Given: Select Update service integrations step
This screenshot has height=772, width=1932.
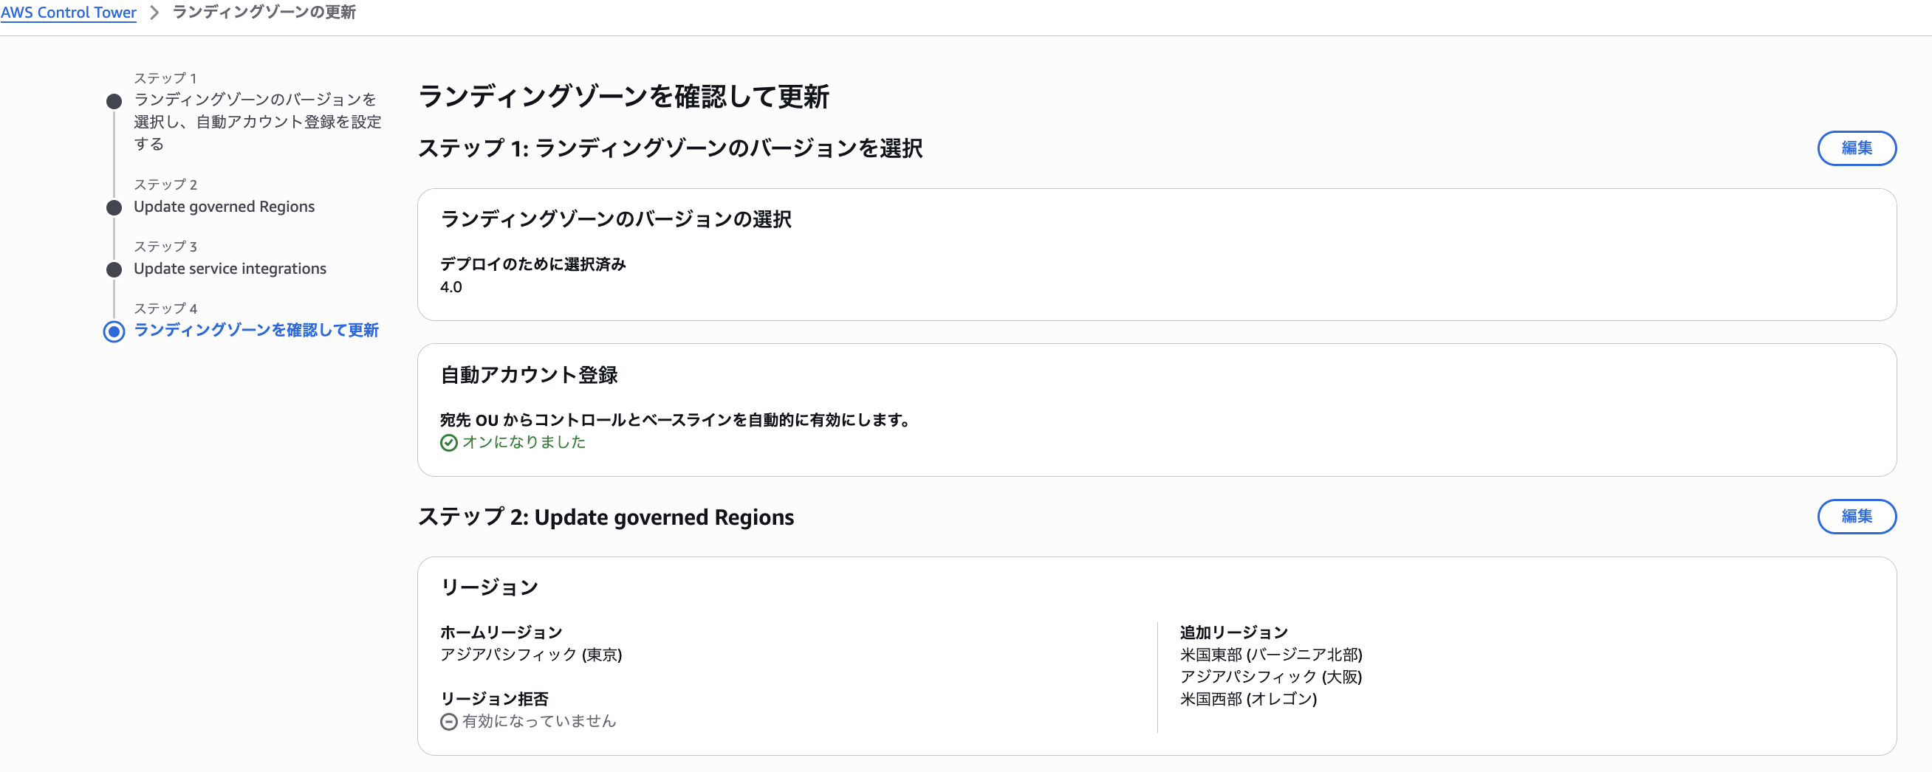Looking at the screenshot, I should (x=229, y=269).
